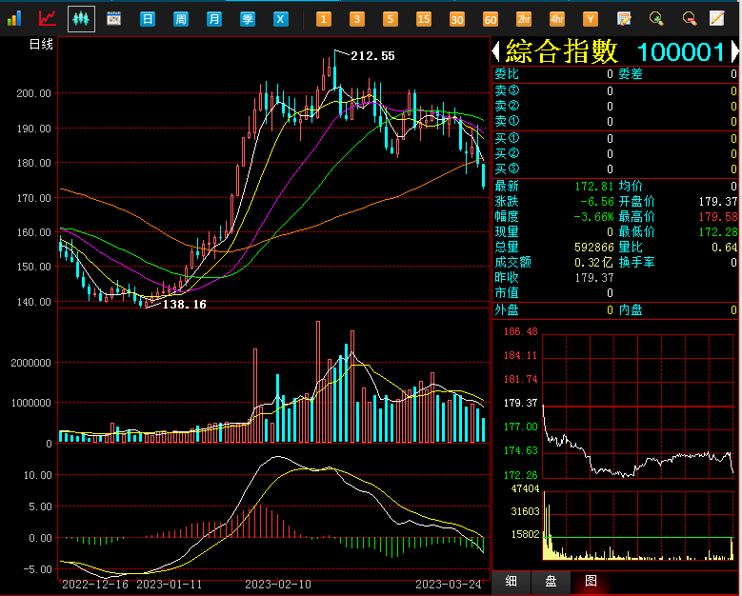The width and height of the screenshot is (742, 596).
Task: Switch to daily period (日) button
Action: pyautogui.click(x=148, y=19)
